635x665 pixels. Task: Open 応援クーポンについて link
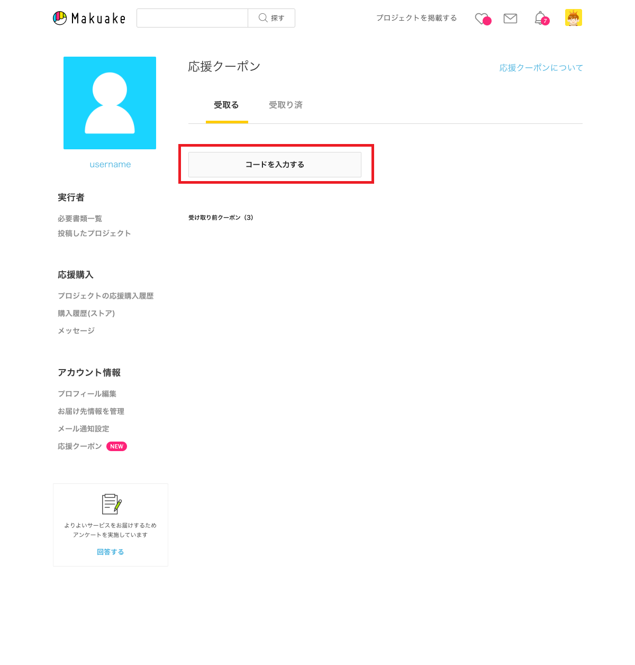541,68
